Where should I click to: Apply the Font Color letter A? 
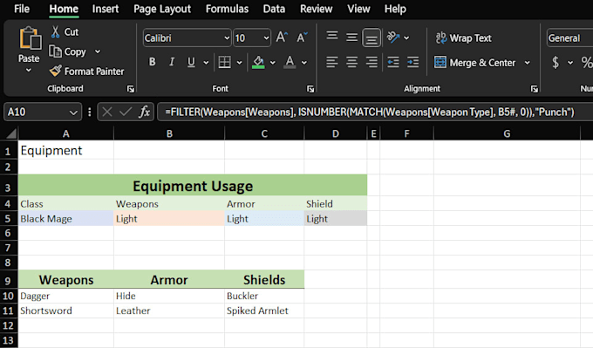click(290, 62)
